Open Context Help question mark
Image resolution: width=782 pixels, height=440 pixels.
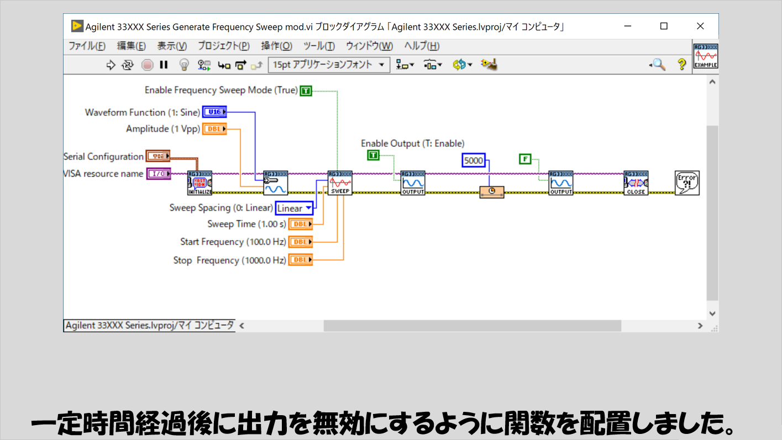(x=682, y=65)
